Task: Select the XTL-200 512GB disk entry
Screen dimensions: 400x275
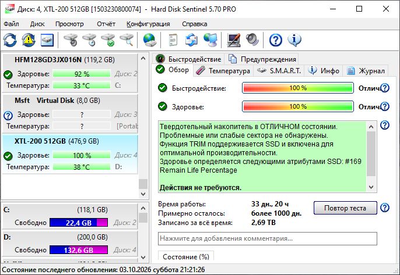Action: coord(70,155)
